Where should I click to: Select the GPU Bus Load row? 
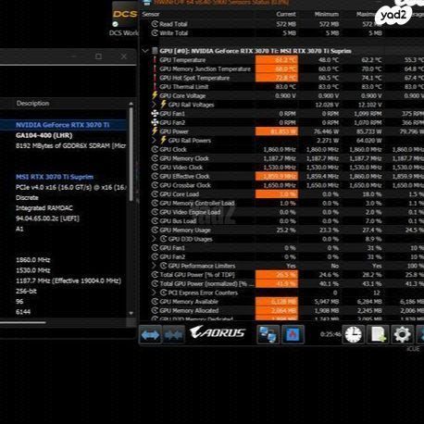click(281, 221)
